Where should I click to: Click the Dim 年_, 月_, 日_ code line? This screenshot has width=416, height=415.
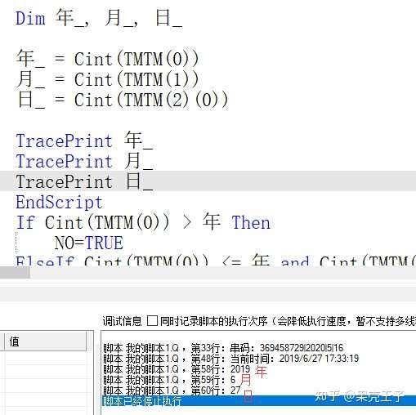99,19
